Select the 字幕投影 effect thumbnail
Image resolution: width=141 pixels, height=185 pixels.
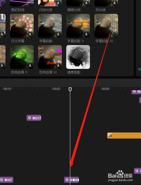(50, 26)
